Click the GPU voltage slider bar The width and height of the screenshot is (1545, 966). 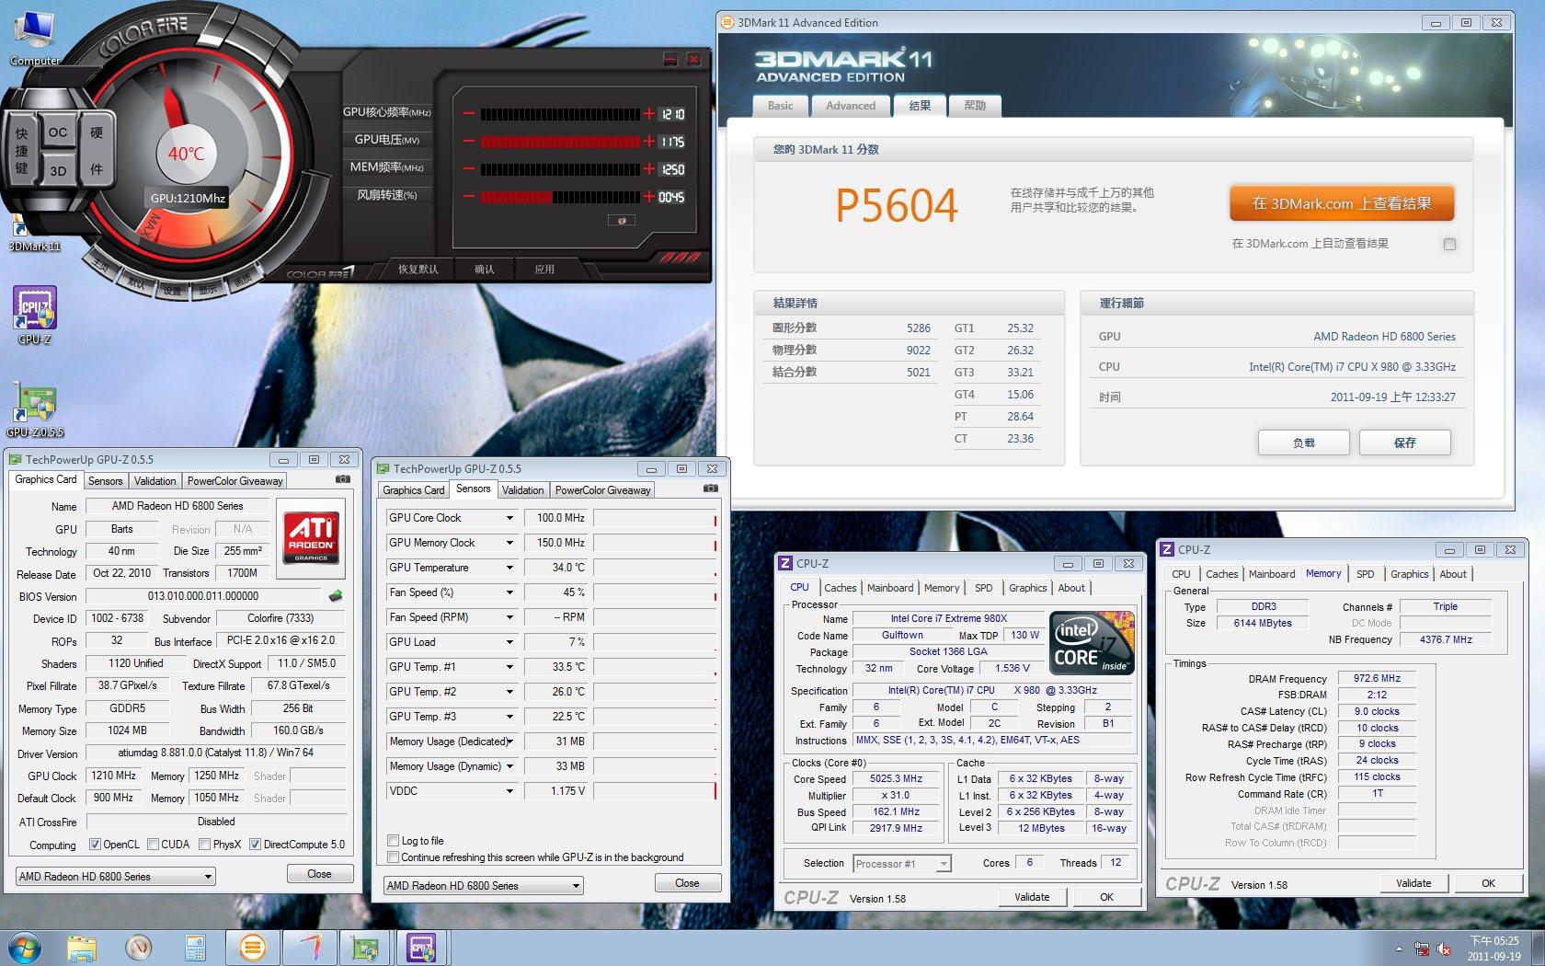click(559, 142)
